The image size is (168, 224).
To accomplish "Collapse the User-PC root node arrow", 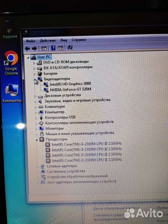I will (x=28, y=58).
